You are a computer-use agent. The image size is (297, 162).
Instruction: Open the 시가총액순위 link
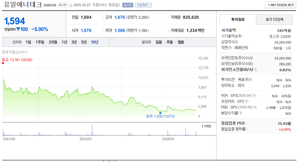coord(231,36)
